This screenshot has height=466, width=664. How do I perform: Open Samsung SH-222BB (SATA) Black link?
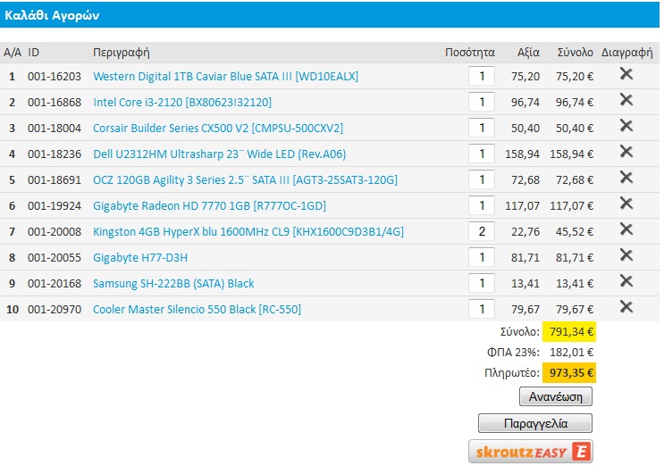click(173, 283)
